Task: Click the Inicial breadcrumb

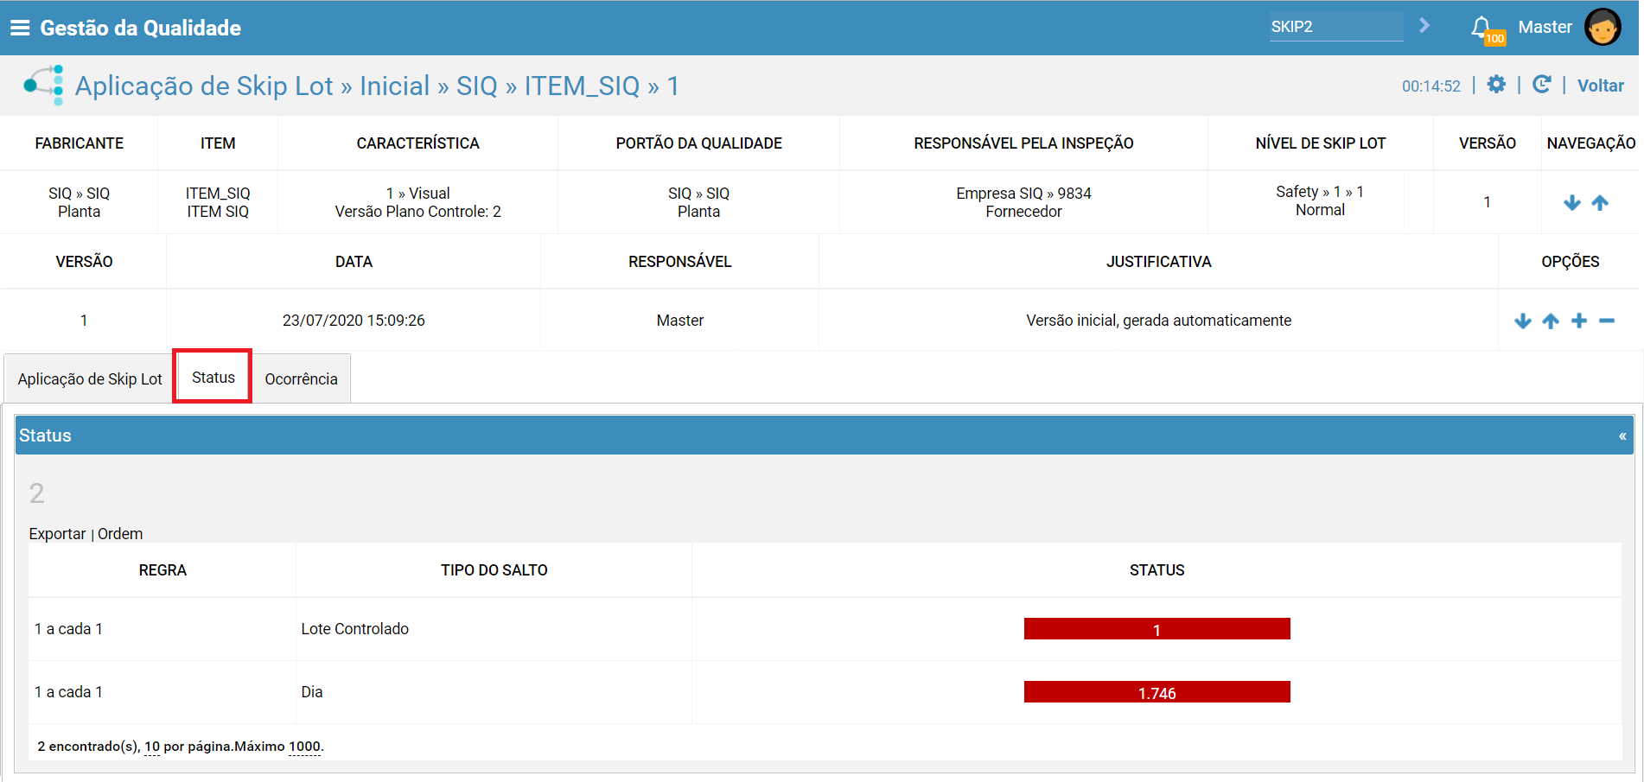Action: [394, 86]
